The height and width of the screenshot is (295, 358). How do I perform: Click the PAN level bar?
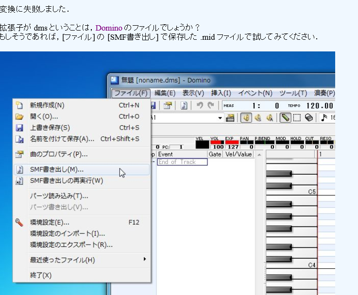(247, 143)
